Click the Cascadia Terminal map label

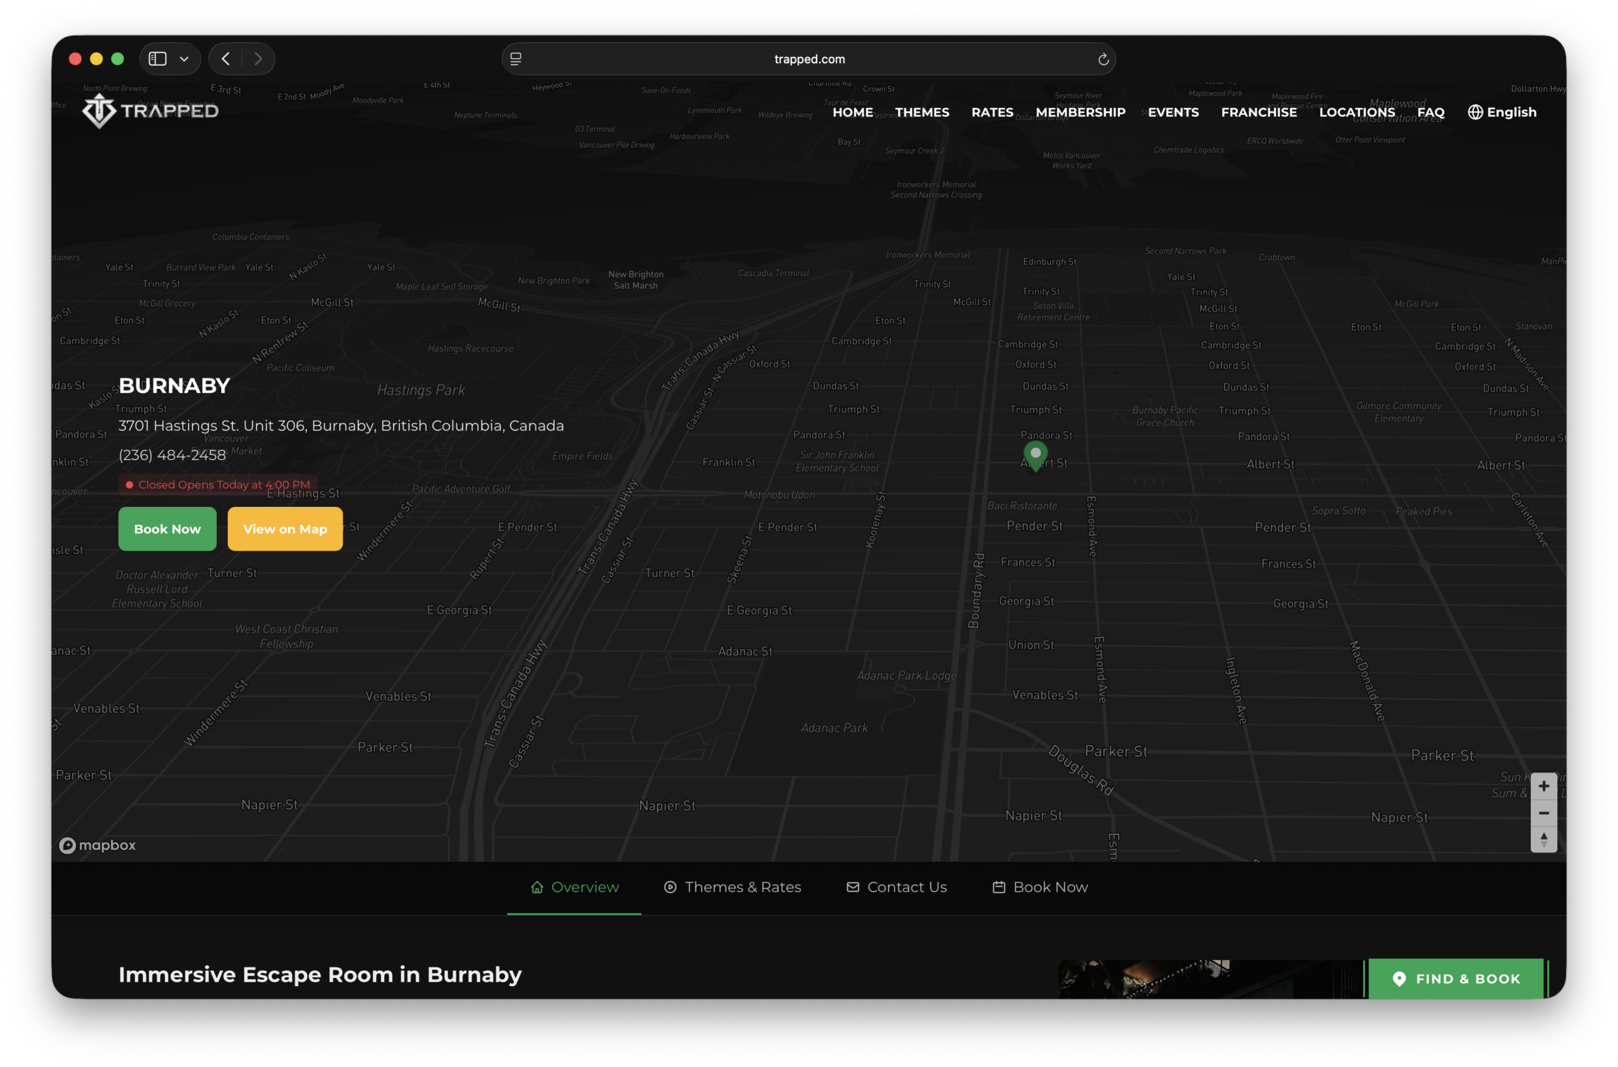773,273
